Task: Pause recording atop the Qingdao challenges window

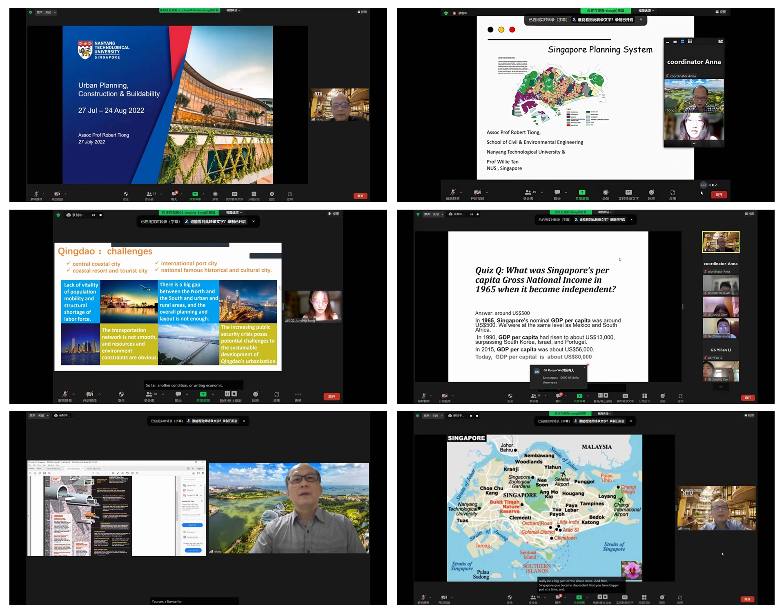Action: (94, 215)
